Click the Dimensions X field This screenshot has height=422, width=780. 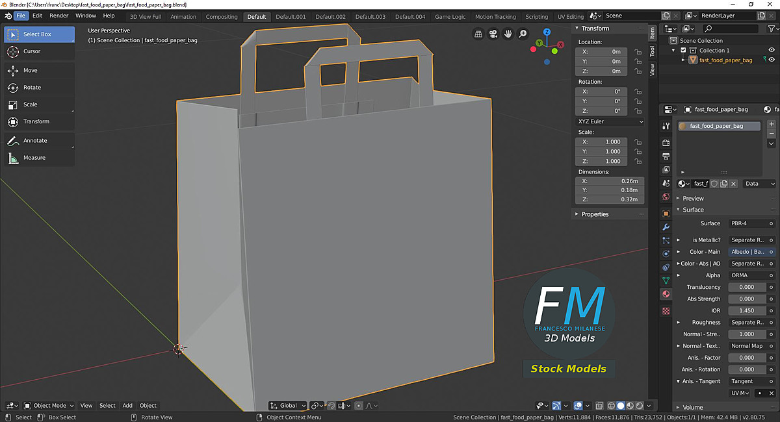(x=610, y=181)
